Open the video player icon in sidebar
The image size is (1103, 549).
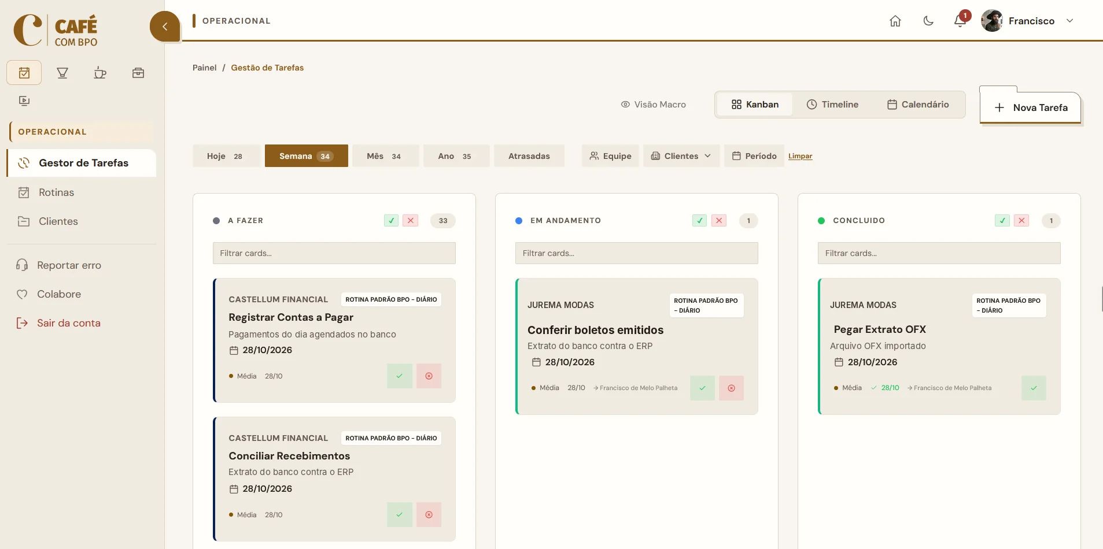pos(24,101)
